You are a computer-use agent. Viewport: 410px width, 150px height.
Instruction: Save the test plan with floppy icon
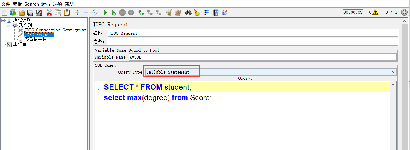30,13
